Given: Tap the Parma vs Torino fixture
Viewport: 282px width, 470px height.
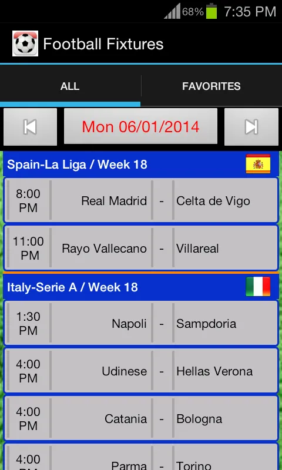Looking at the screenshot, I should pyautogui.click(x=141, y=456).
